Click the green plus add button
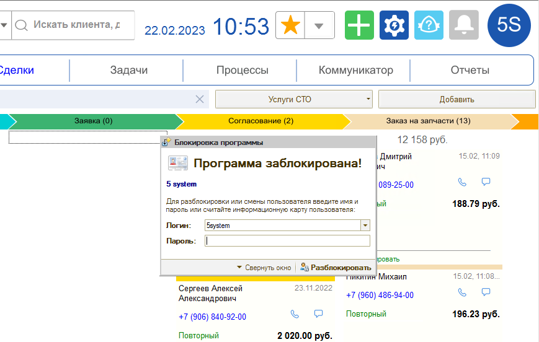 tap(359, 25)
